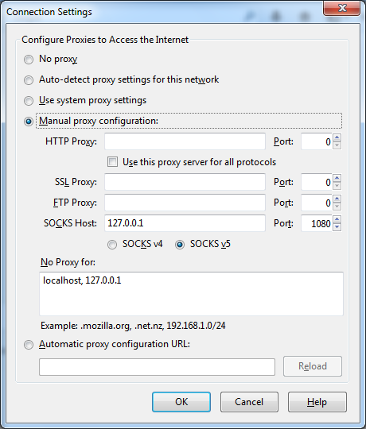Click into the HTTP Proxy text field
Viewport: 366px width, 429px height.
click(x=185, y=141)
